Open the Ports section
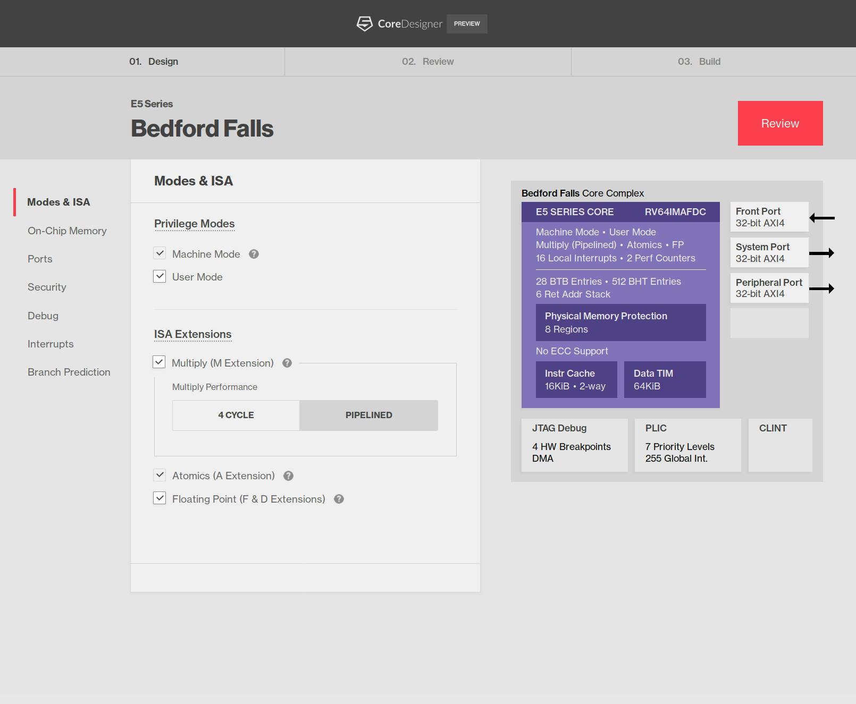 click(x=40, y=259)
